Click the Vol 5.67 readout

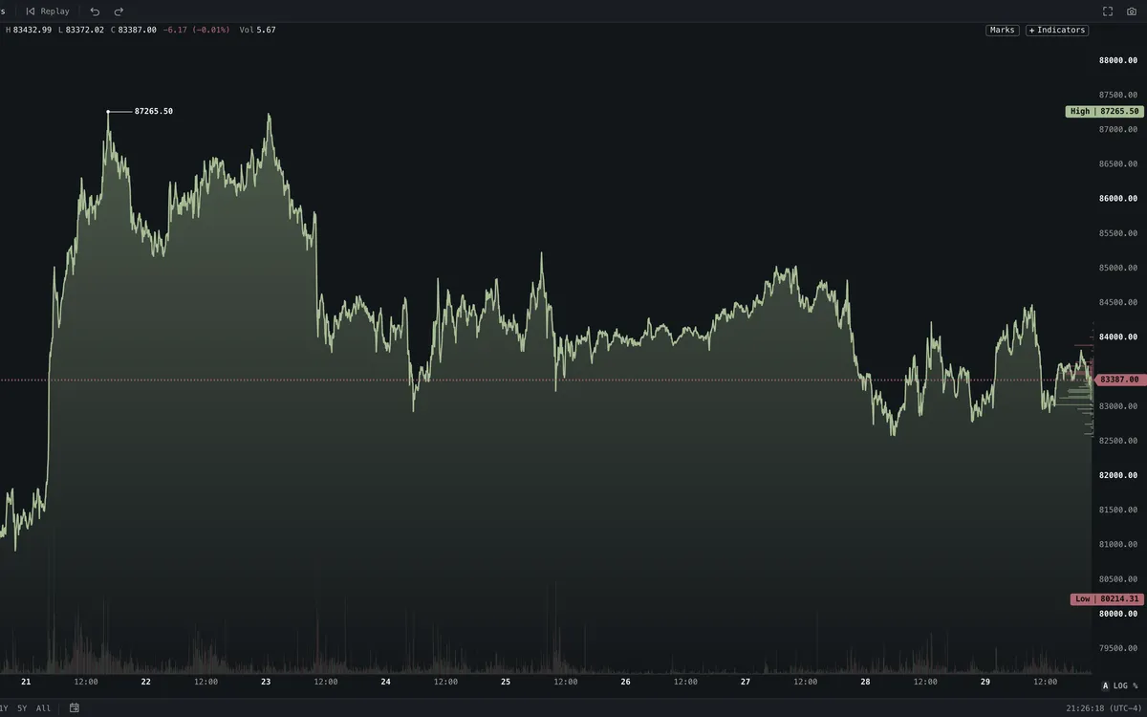coord(258,31)
